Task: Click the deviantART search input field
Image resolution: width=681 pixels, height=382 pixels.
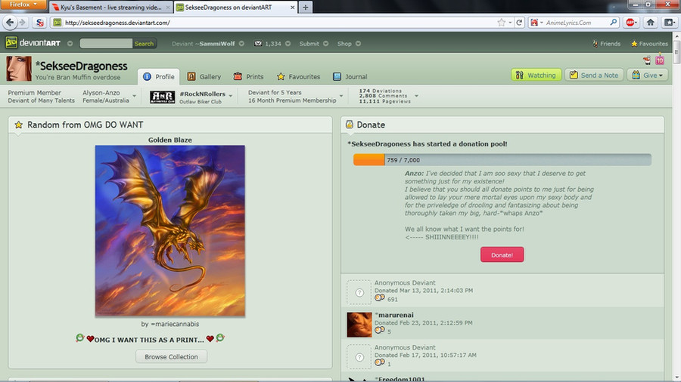Action: pos(105,43)
